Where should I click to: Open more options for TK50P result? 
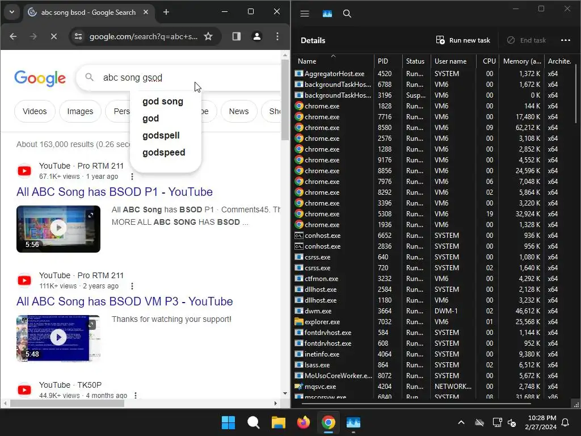point(136,395)
